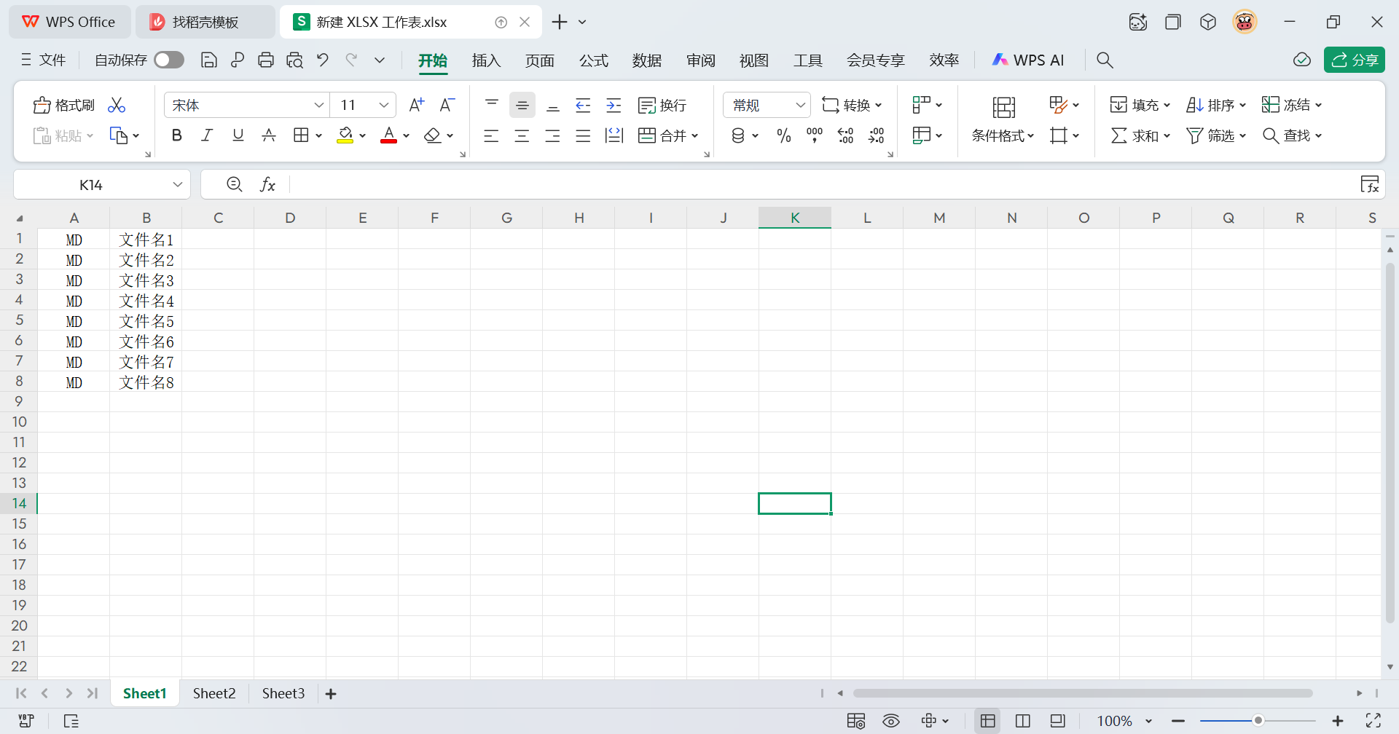Click the percent style icon
The width and height of the screenshot is (1399, 734).
pyautogui.click(x=783, y=135)
